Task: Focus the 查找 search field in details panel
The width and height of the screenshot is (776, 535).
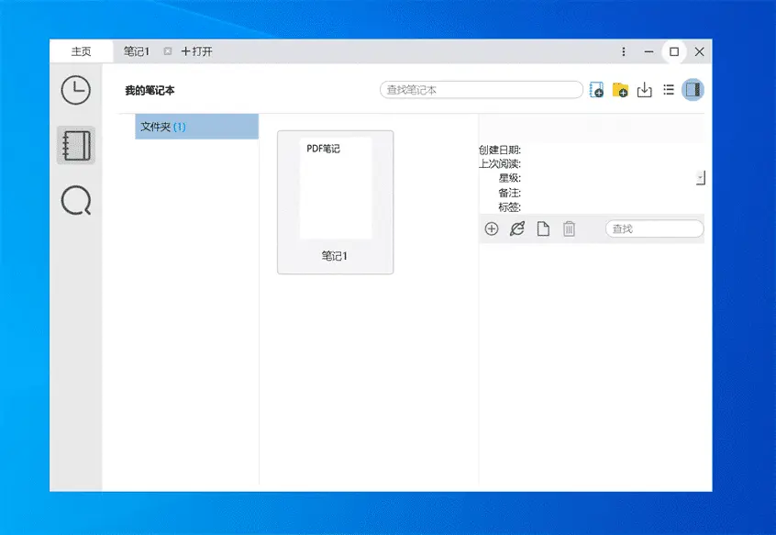Action: [x=654, y=228]
